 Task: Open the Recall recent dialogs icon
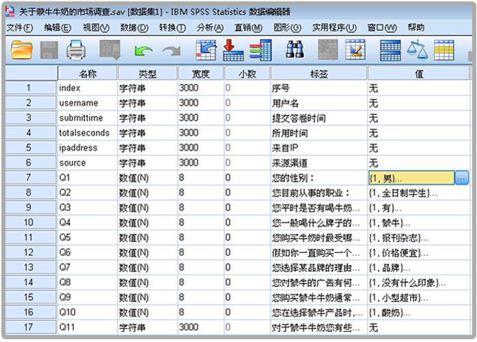(110, 50)
